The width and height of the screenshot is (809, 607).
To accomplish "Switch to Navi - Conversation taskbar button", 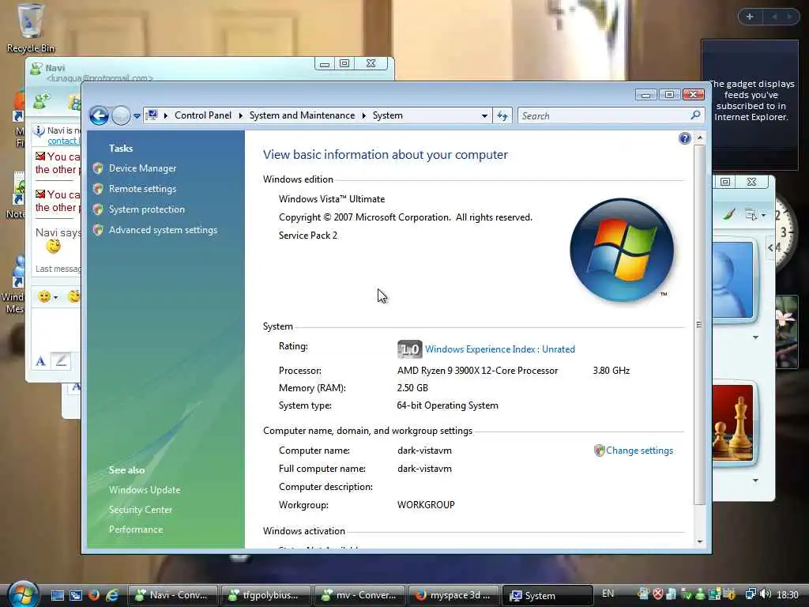I will pyautogui.click(x=172, y=595).
